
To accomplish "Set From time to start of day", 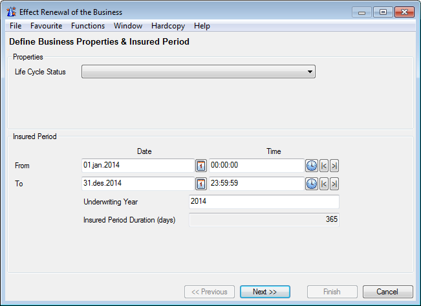I will click(x=324, y=166).
